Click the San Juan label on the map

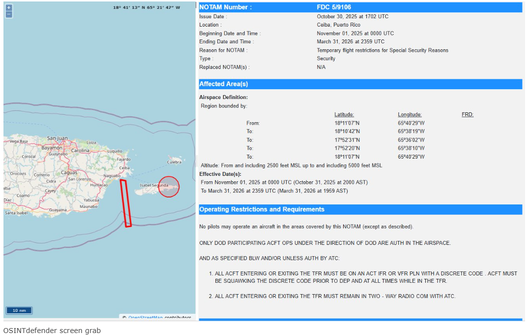(x=57, y=138)
